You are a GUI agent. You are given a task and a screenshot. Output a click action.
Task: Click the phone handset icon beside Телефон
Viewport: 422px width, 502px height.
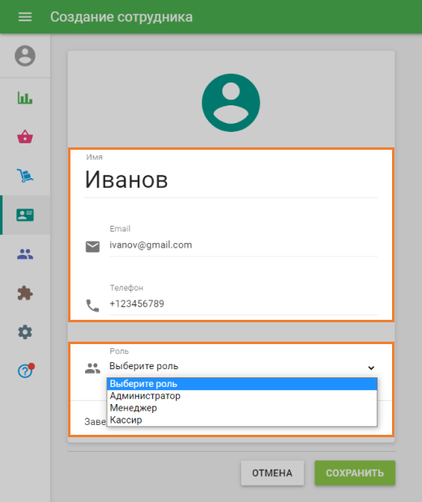[92, 306]
